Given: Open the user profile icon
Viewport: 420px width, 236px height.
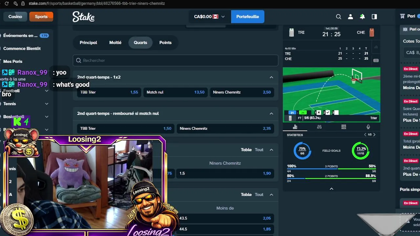Looking at the screenshot, I should tap(350, 17).
